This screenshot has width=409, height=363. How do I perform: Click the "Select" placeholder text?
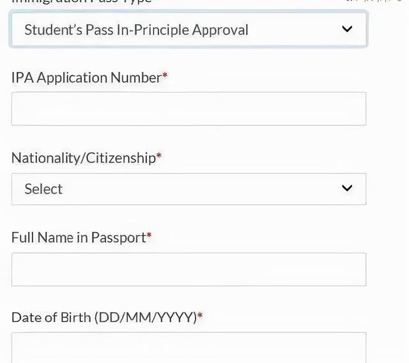(x=43, y=189)
